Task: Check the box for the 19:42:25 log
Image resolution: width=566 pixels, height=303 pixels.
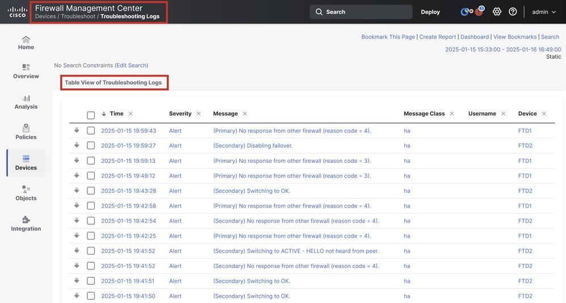Action: [91, 236]
